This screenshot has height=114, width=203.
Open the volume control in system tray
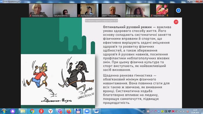[184, 111]
